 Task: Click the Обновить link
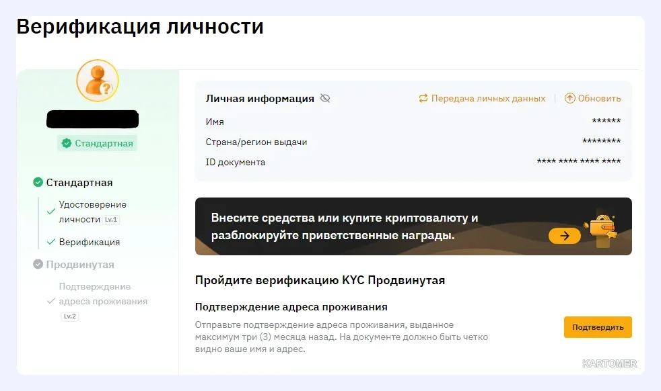click(x=599, y=99)
